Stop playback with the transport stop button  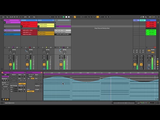tap(66, 17)
